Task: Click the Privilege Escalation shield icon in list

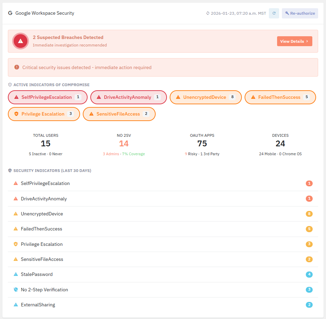Action: pos(15,244)
